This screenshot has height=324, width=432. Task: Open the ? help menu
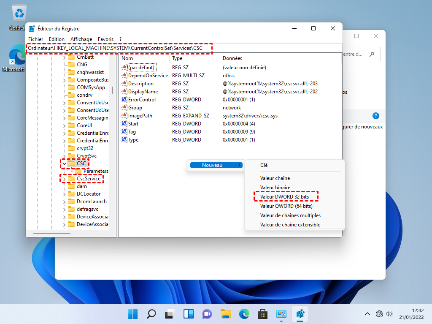[x=120, y=39]
